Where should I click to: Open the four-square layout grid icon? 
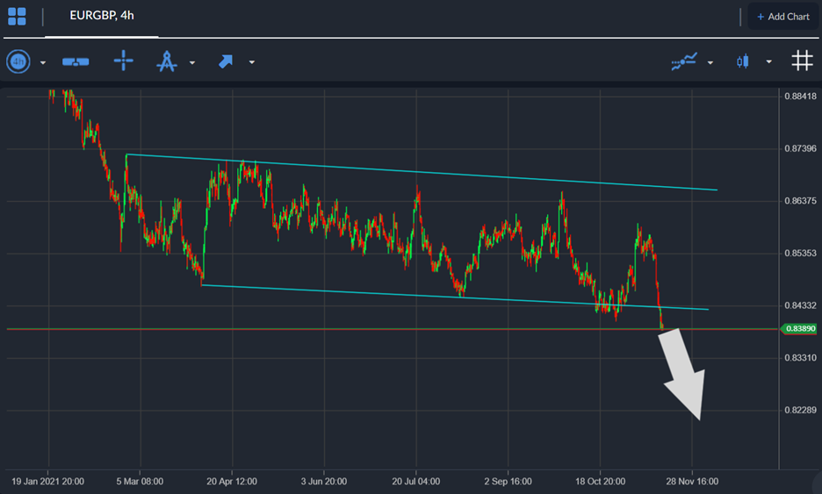coord(17,17)
